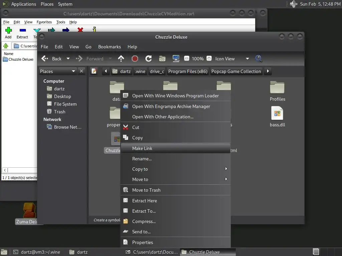Click the Program Files (x86) path button

(188, 71)
